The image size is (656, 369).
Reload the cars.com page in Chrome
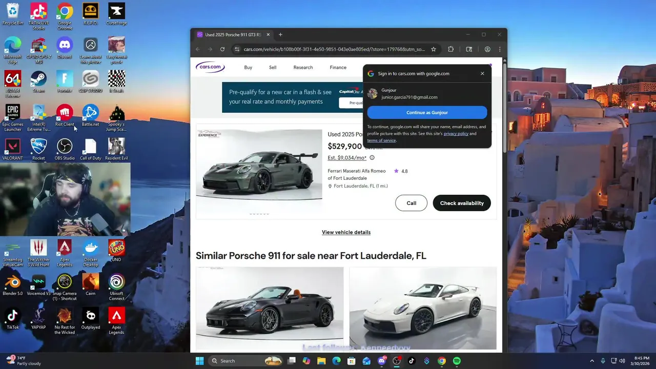tap(222, 49)
